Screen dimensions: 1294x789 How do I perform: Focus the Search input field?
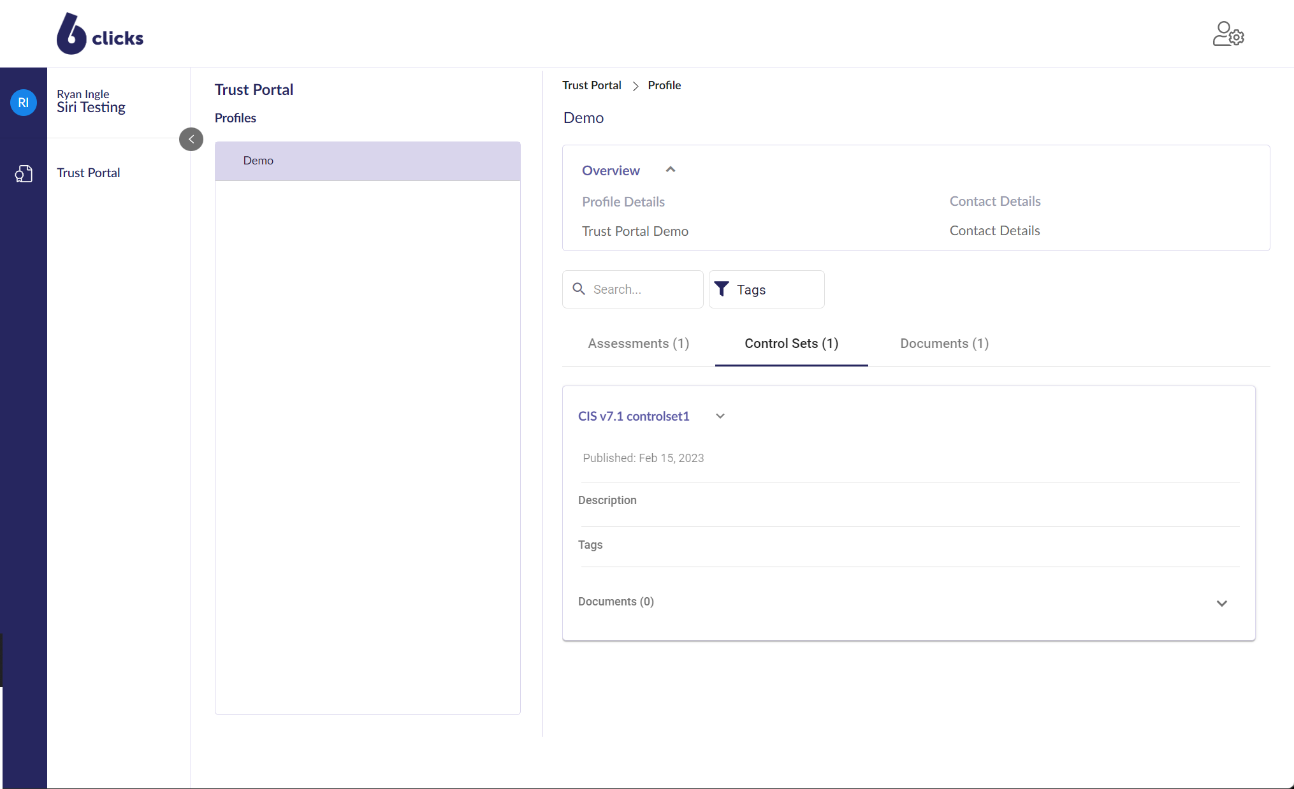pyautogui.click(x=633, y=289)
